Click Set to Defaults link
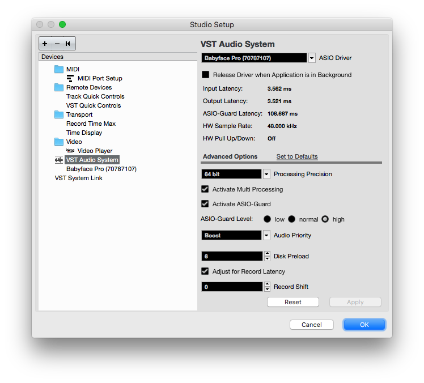 tap(297, 156)
